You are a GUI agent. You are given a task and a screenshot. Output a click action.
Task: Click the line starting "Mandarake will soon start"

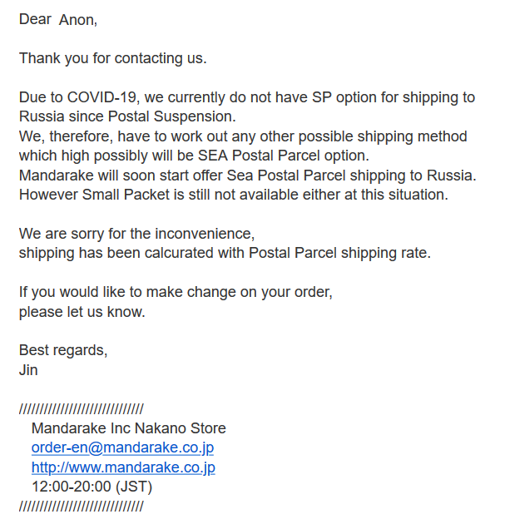(x=247, y=175)
